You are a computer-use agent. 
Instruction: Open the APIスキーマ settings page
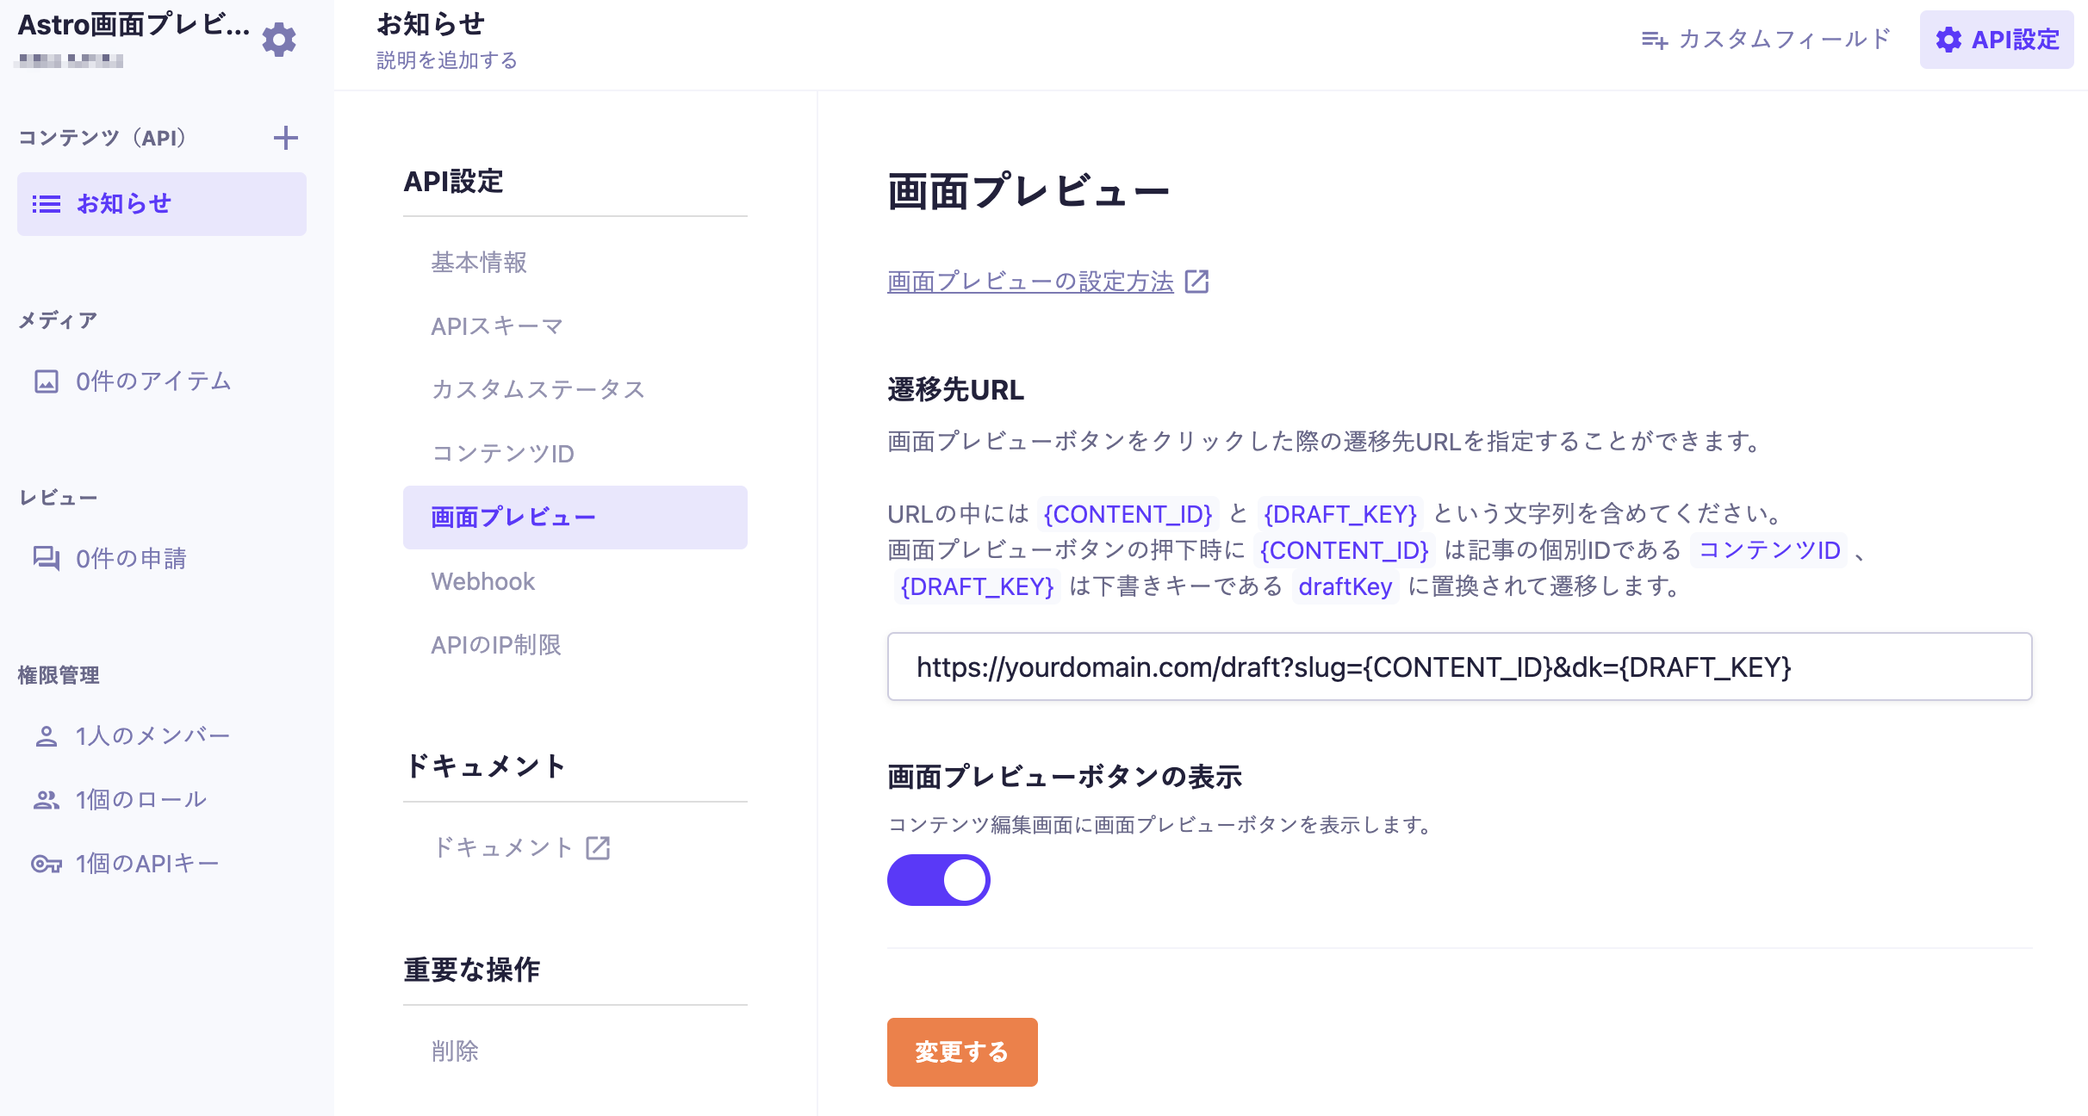[x=497, y=326]
